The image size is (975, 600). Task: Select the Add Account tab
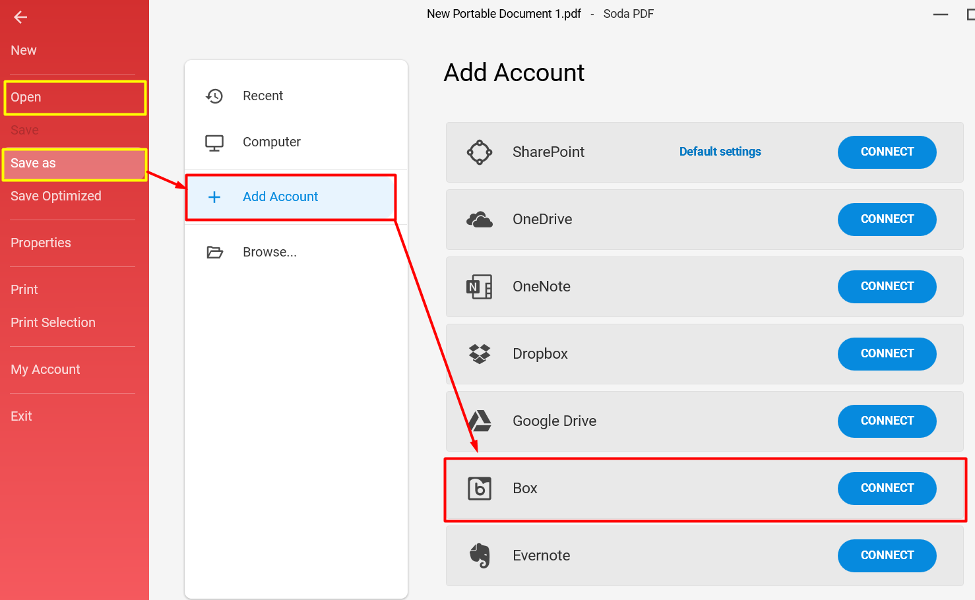coord(291,197)
